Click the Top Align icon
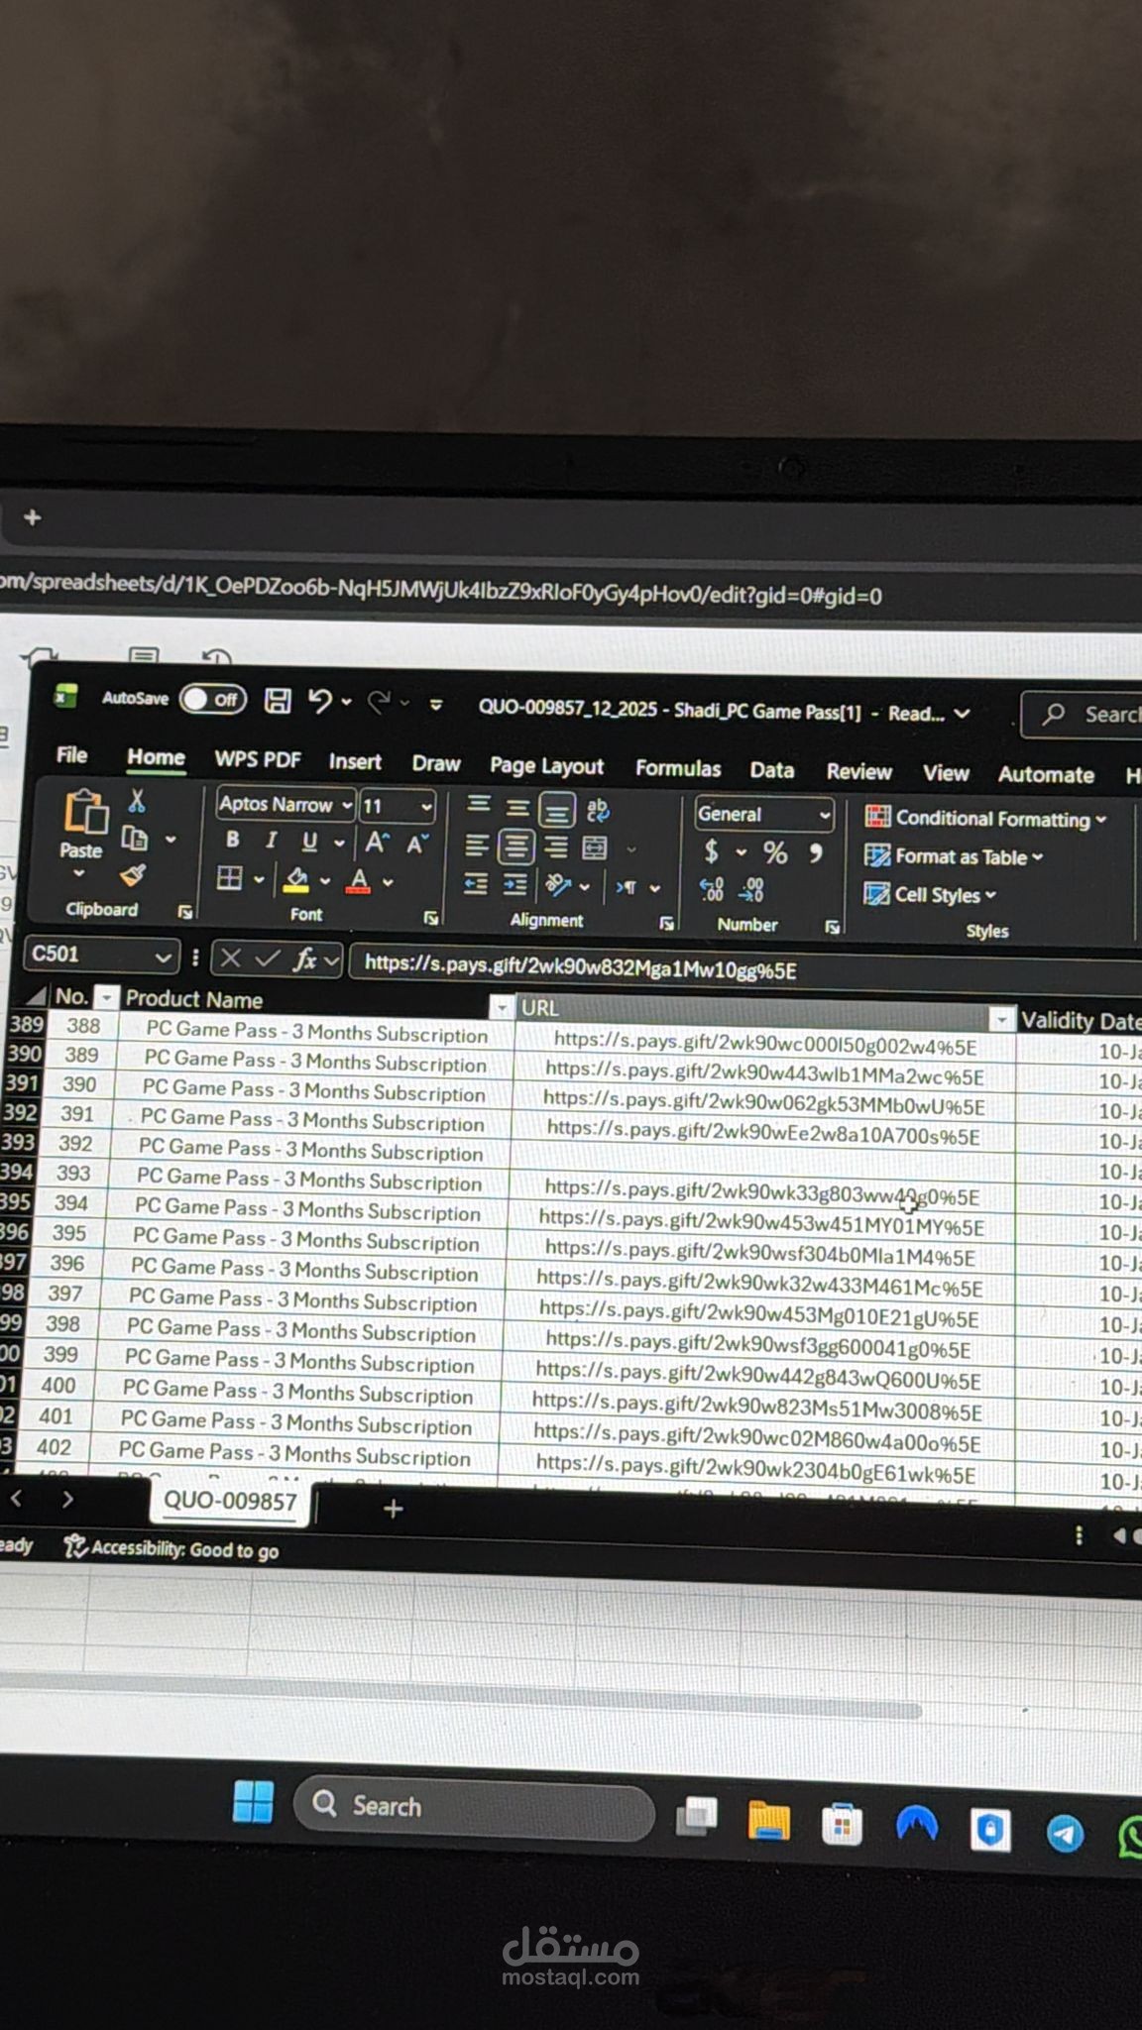Viewport: 1142px width, 2030px height. pos(479,806)
